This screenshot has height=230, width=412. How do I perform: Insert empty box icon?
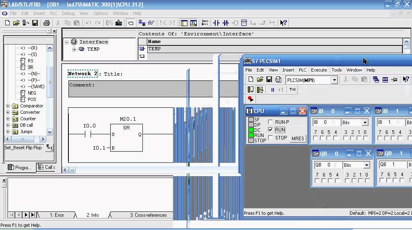(x=244, y=23)
